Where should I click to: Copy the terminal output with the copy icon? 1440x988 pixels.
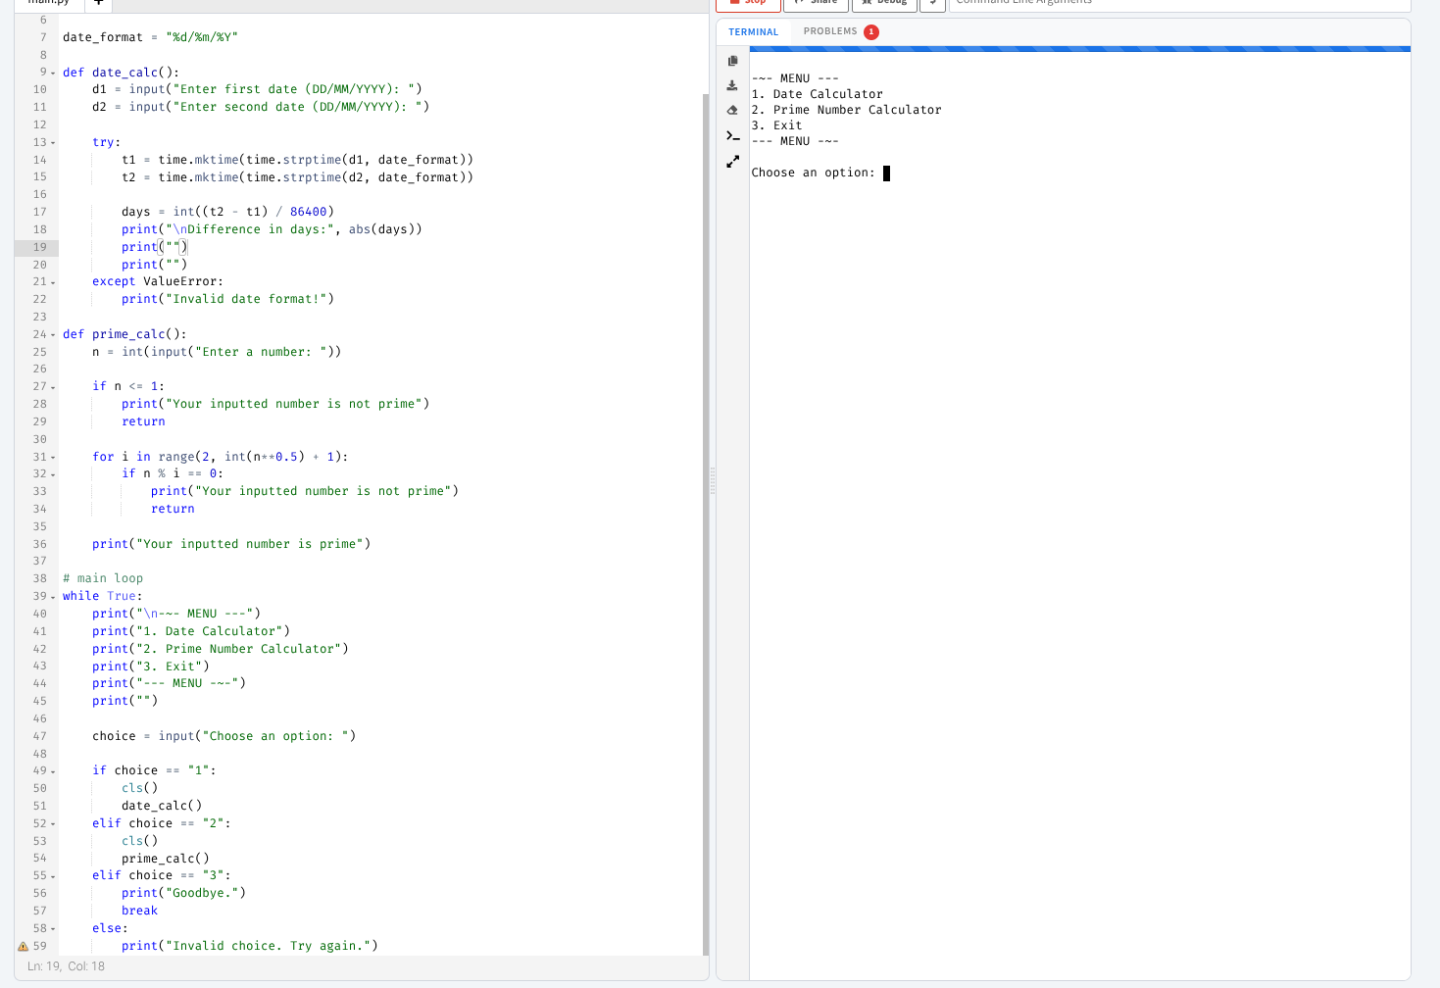point(732,61)
